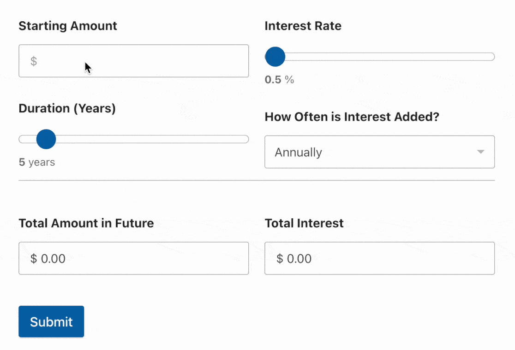Click the Starting Amount label
The image size is (515, 350).
pos(68,26)
